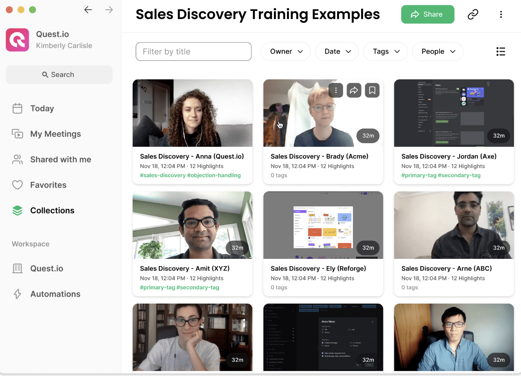
Task: Open the Shared with me section
Action: pos(60,159)
